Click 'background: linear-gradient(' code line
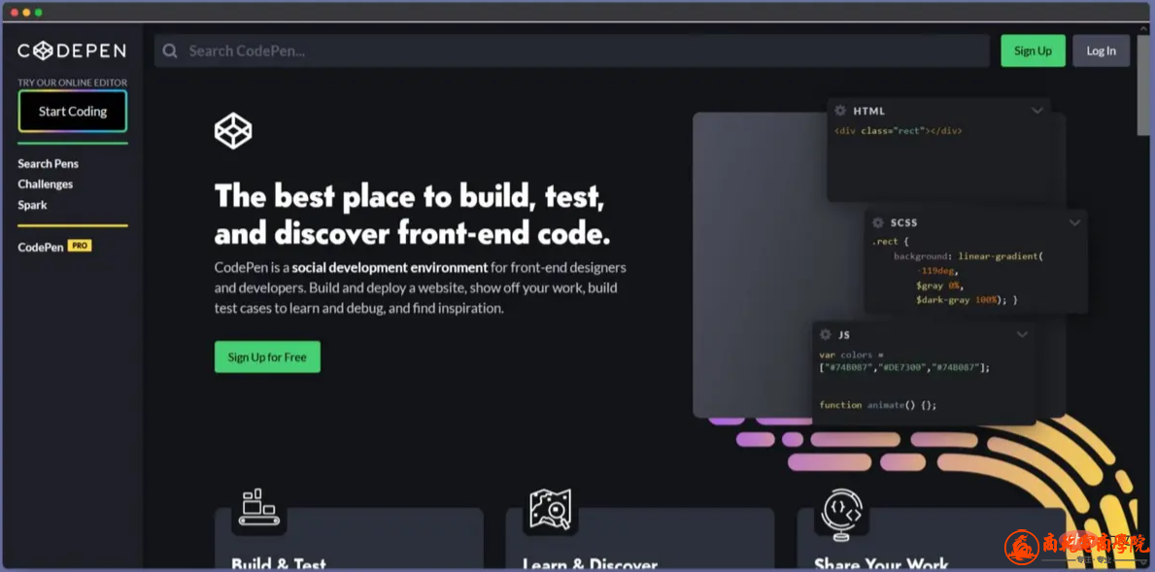This screenshot has height=572, width=1155. [x=968, y=256]
